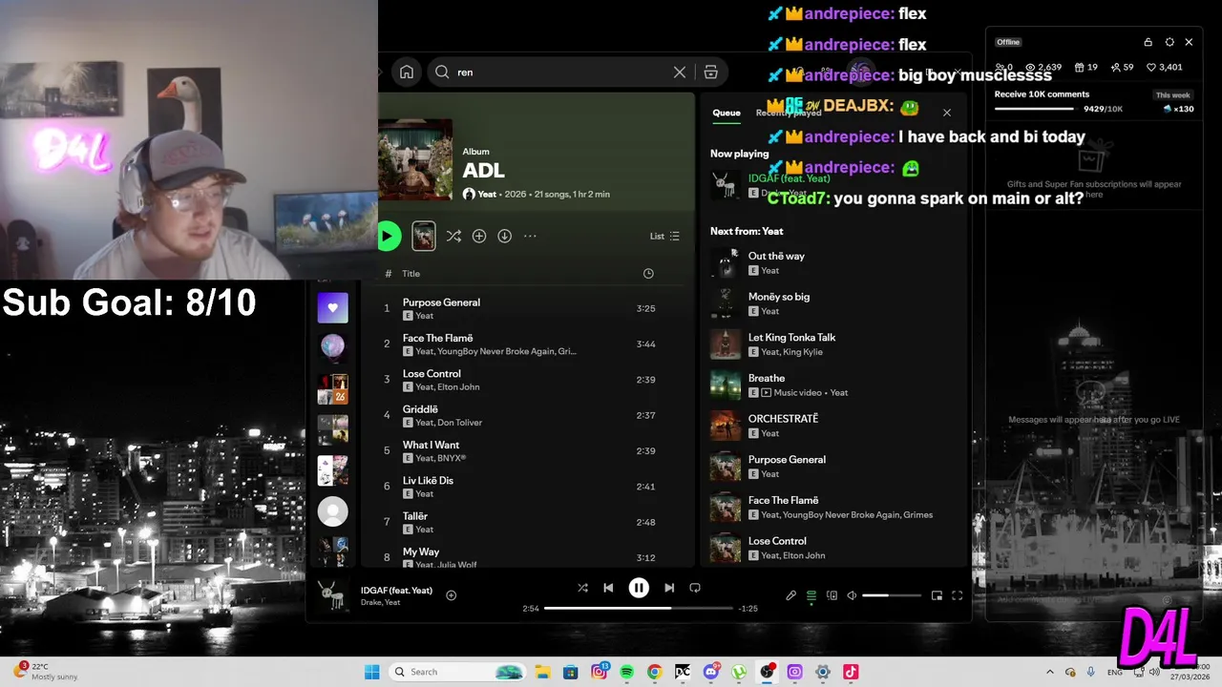Open Spotify from the taskbar
The image size is (1222, 687).
627,672
